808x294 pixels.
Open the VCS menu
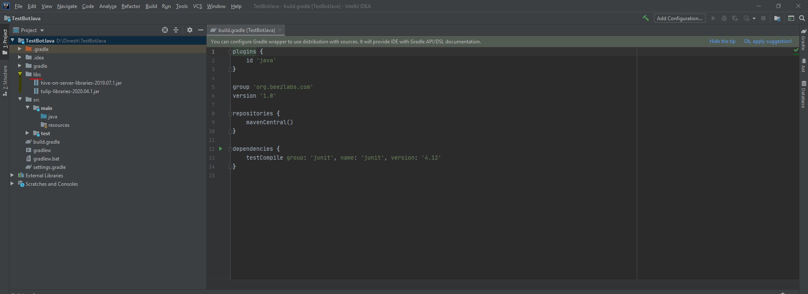(x=197, y=6)
